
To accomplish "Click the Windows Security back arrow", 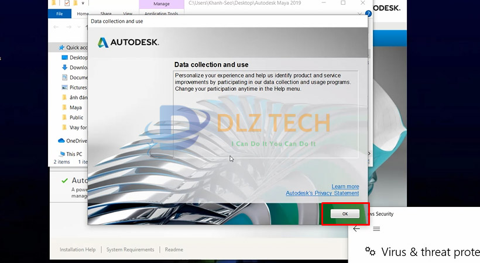I will click(356, 229).
